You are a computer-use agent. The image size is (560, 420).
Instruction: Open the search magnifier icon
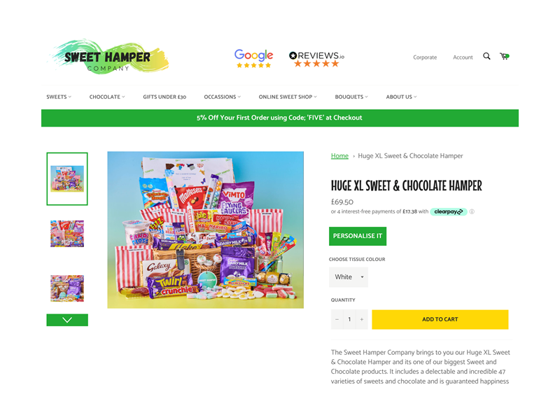point(486,56)
